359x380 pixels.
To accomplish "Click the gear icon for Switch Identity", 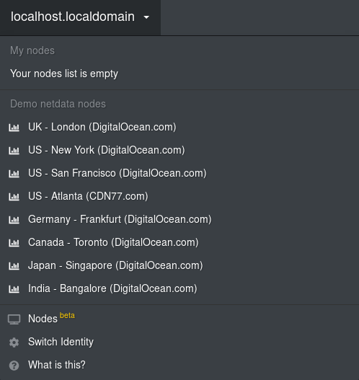I will [x=14, y=343].
